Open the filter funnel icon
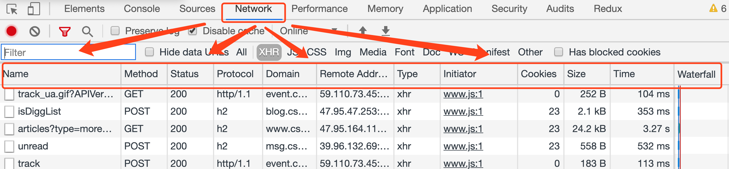 [x=65, y=31]
